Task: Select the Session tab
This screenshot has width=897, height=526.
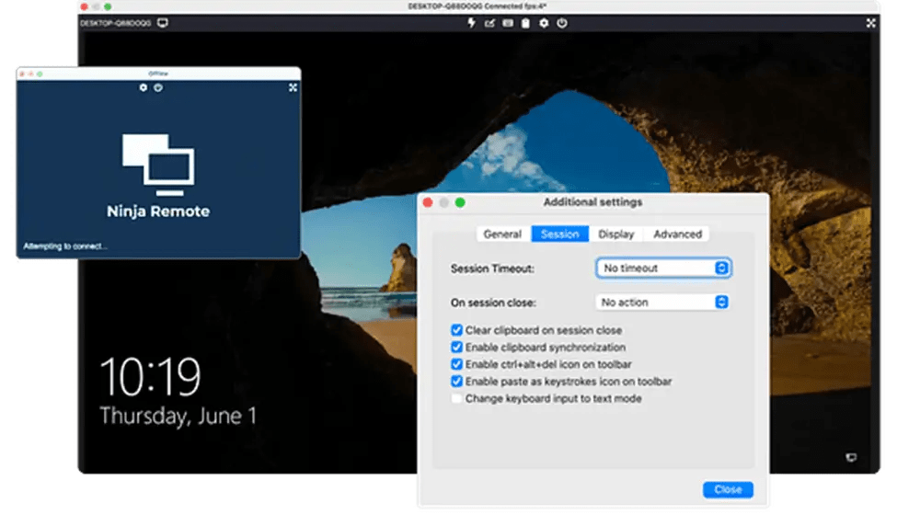Action: point(560,234)
